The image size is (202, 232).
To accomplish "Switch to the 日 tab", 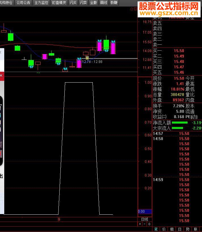I will 180,229.
